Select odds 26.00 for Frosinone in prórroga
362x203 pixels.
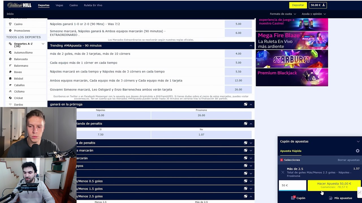tap(201, 115)
